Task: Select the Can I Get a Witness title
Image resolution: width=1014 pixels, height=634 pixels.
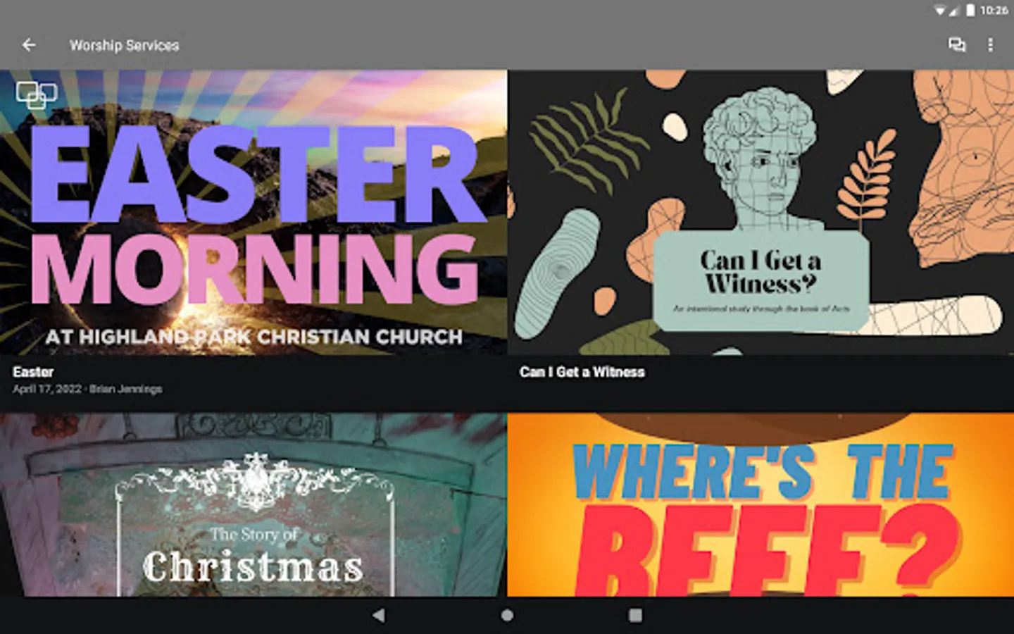Action: (582, 372)
